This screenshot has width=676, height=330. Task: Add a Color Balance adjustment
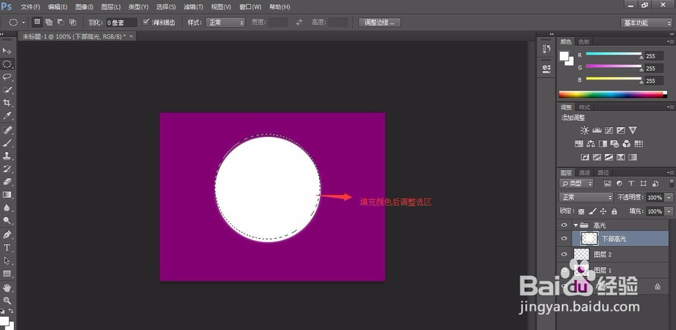591,144
